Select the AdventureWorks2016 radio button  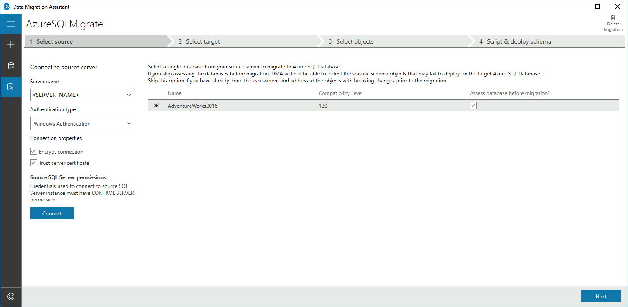156,106
